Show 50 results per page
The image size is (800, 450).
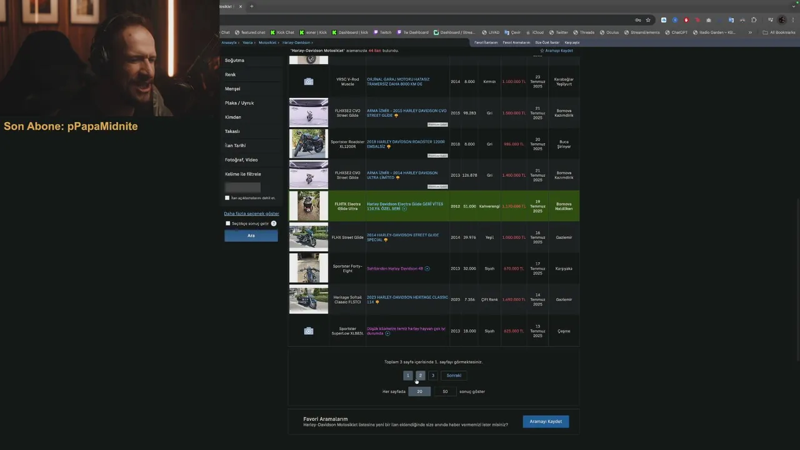pyautogui.click(x=445, y=392)
